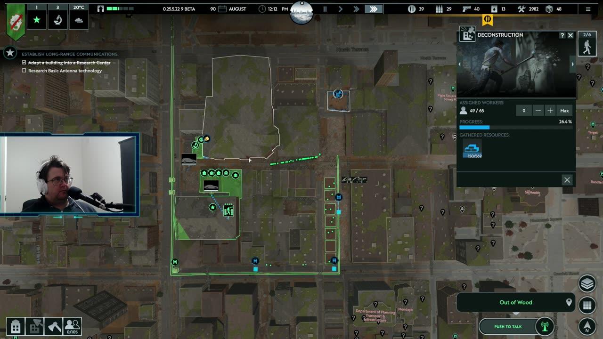Click the gate marker at the south-east wall corner

(334, 260)
